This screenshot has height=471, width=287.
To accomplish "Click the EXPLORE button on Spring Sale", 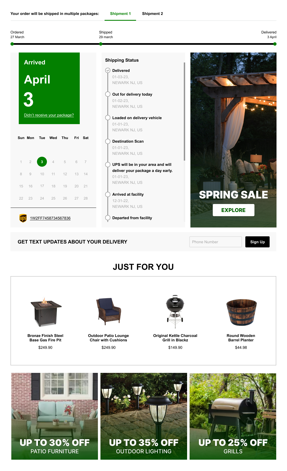I will click(233, 210).
